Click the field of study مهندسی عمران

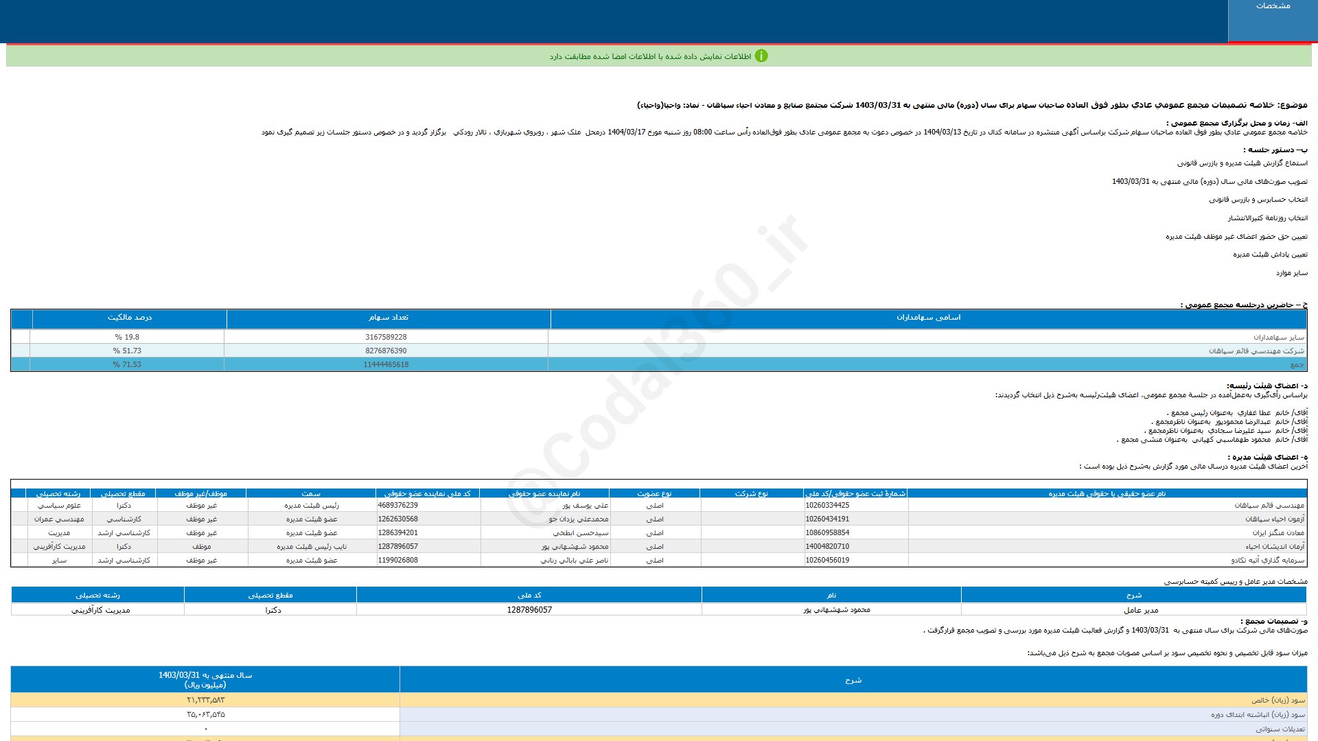pyautogui.click(x=59, y=519)
